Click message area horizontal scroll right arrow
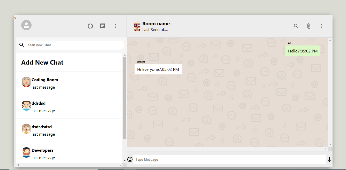The image size is (346, 170). (x=326, y=149)
